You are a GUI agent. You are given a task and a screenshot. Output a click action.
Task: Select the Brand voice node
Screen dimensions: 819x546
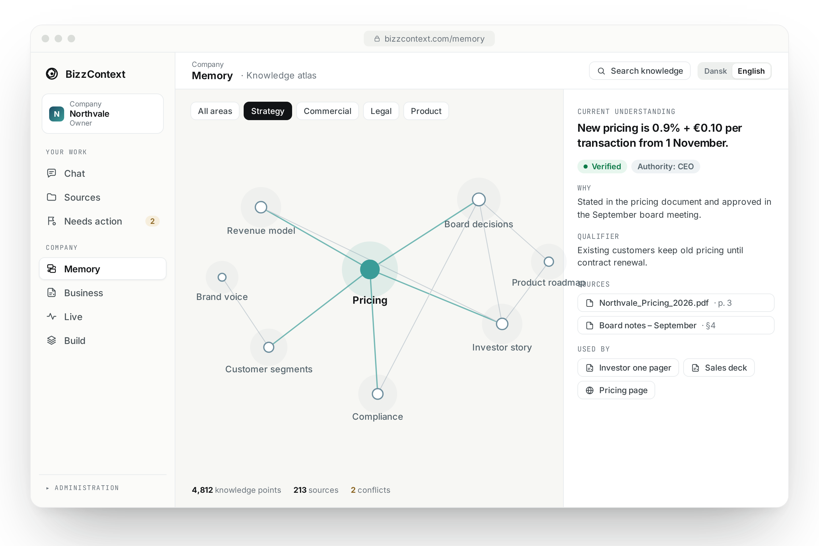click(x=222, y=277)
